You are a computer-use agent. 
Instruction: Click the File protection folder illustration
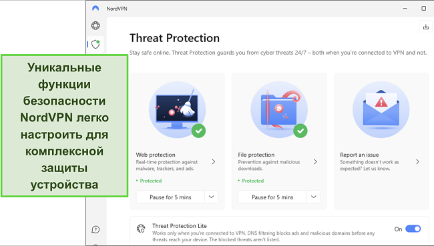[279, 110]
